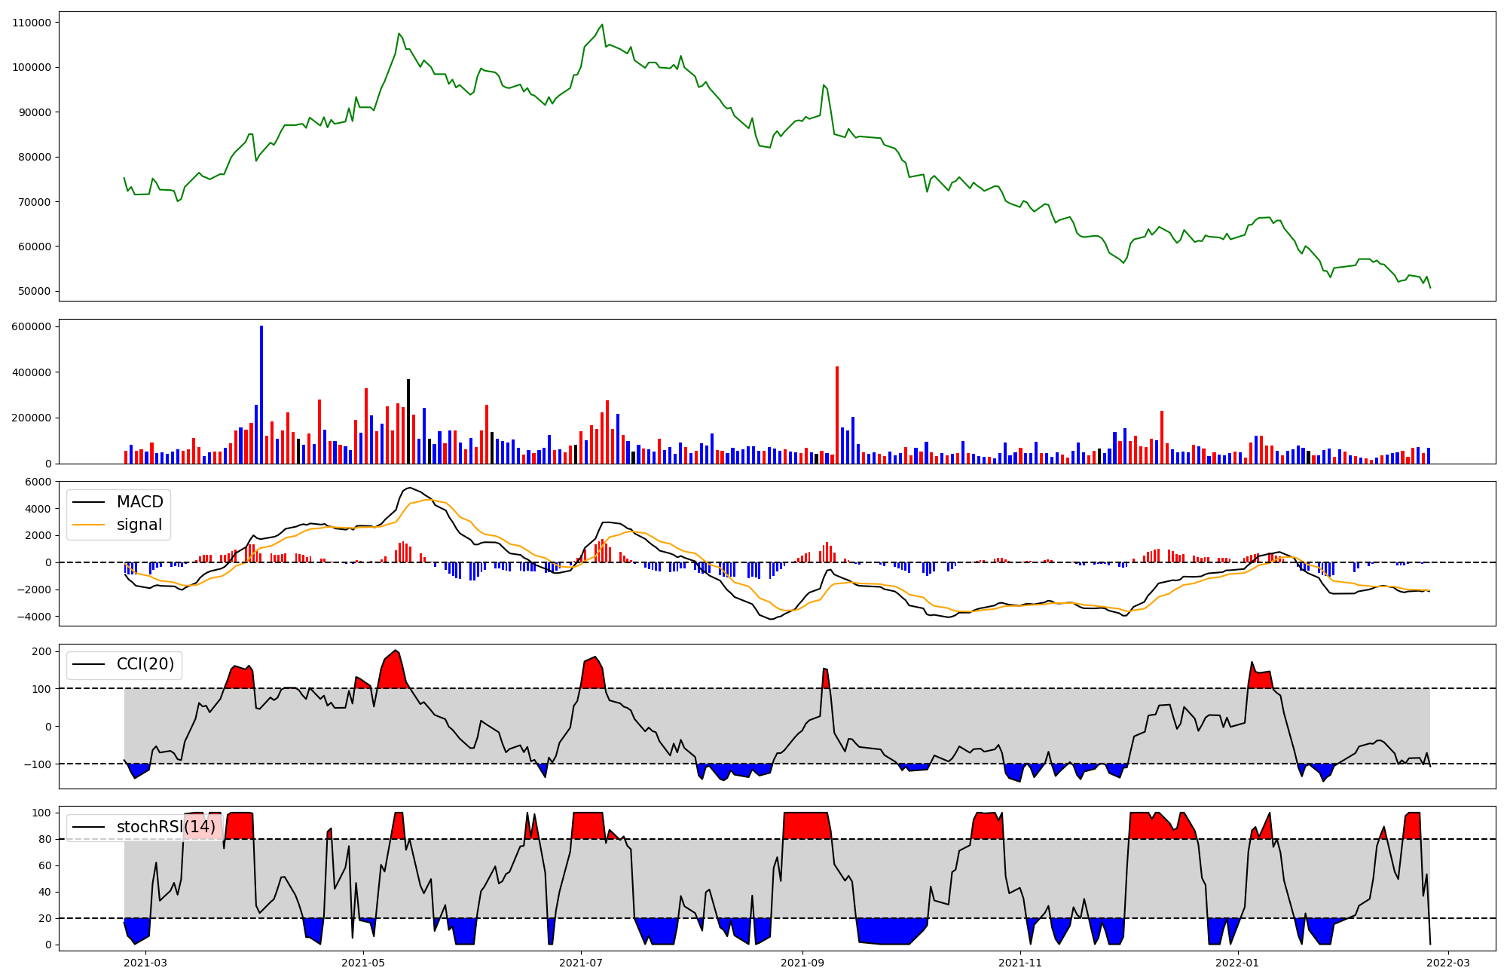Click the 2021-03 x-axis date label
1507x980 pixels.
[x=145, y=963]
